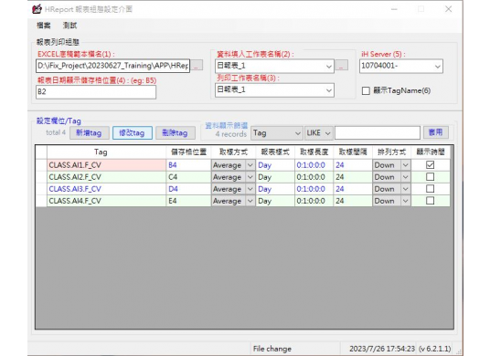The image size is (490, 356).
Task: Click the report date cell field B2
Action: [96, 91]
